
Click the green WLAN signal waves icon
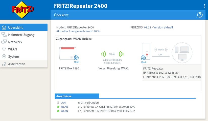(112, 54)
